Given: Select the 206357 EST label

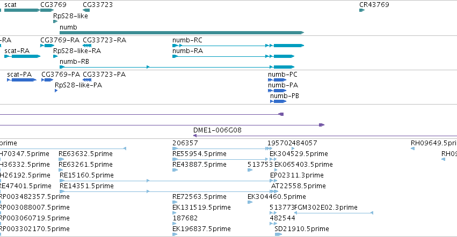Looking at the screenshot, I should [185, 143].
